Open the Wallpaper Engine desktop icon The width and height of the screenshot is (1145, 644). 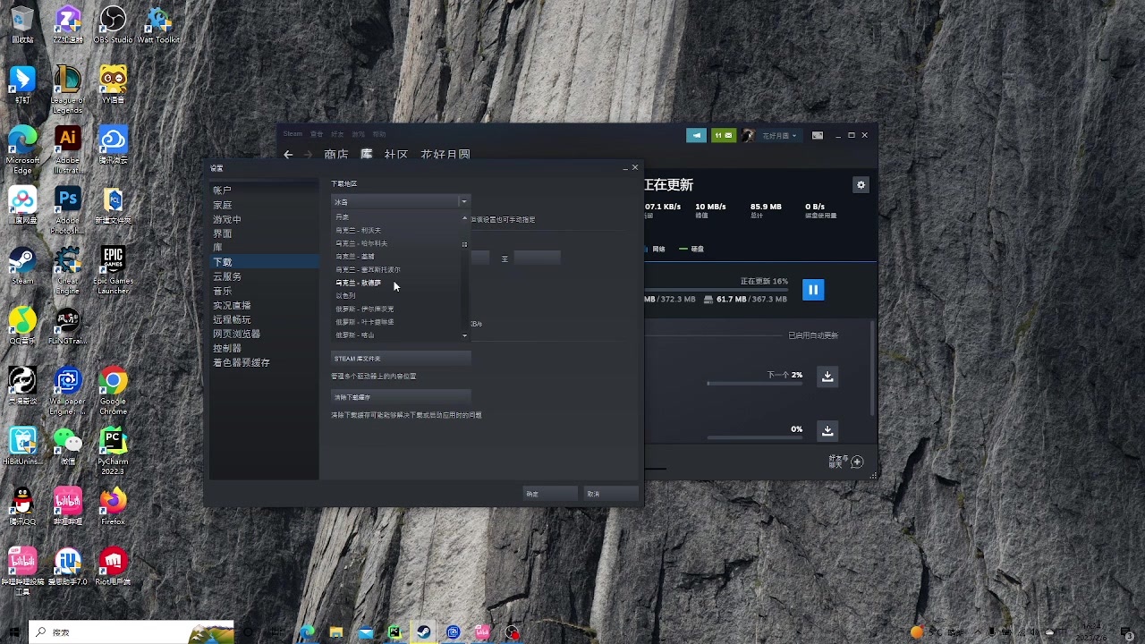(67, 390)
